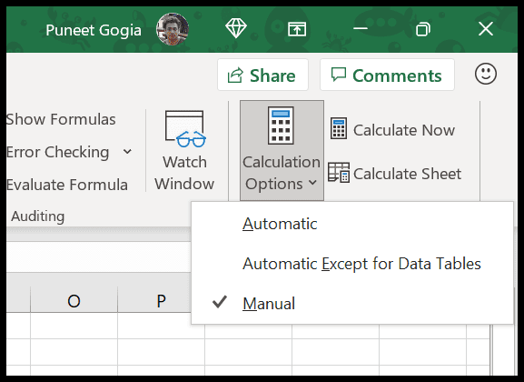The height and width of the screenshot is (382, 524).
Task: Open the Comments button
Action: coord(387,75)
